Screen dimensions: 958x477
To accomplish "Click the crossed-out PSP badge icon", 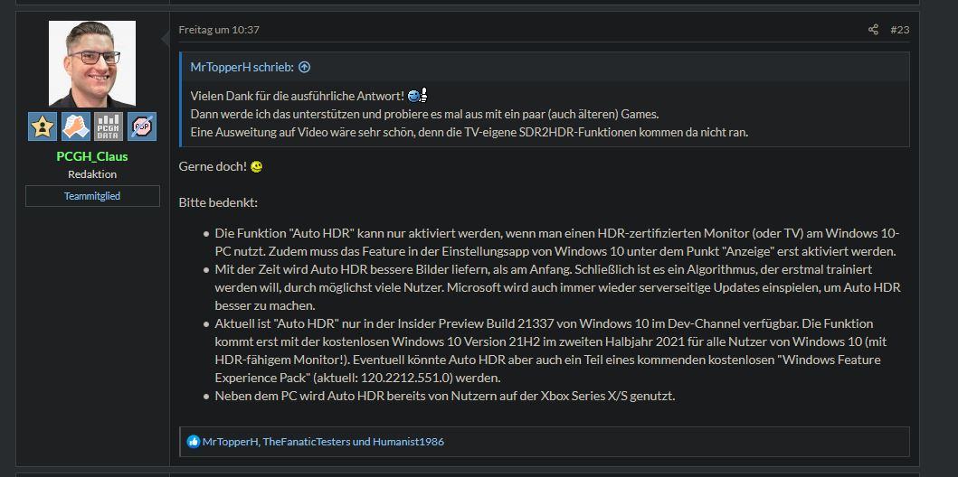I will (142, 126).
